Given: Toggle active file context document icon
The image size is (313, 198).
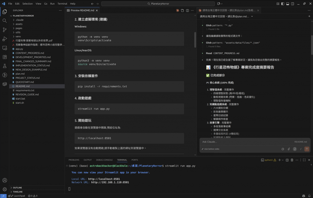Looking at the screenshot, I should coord(295,149).
